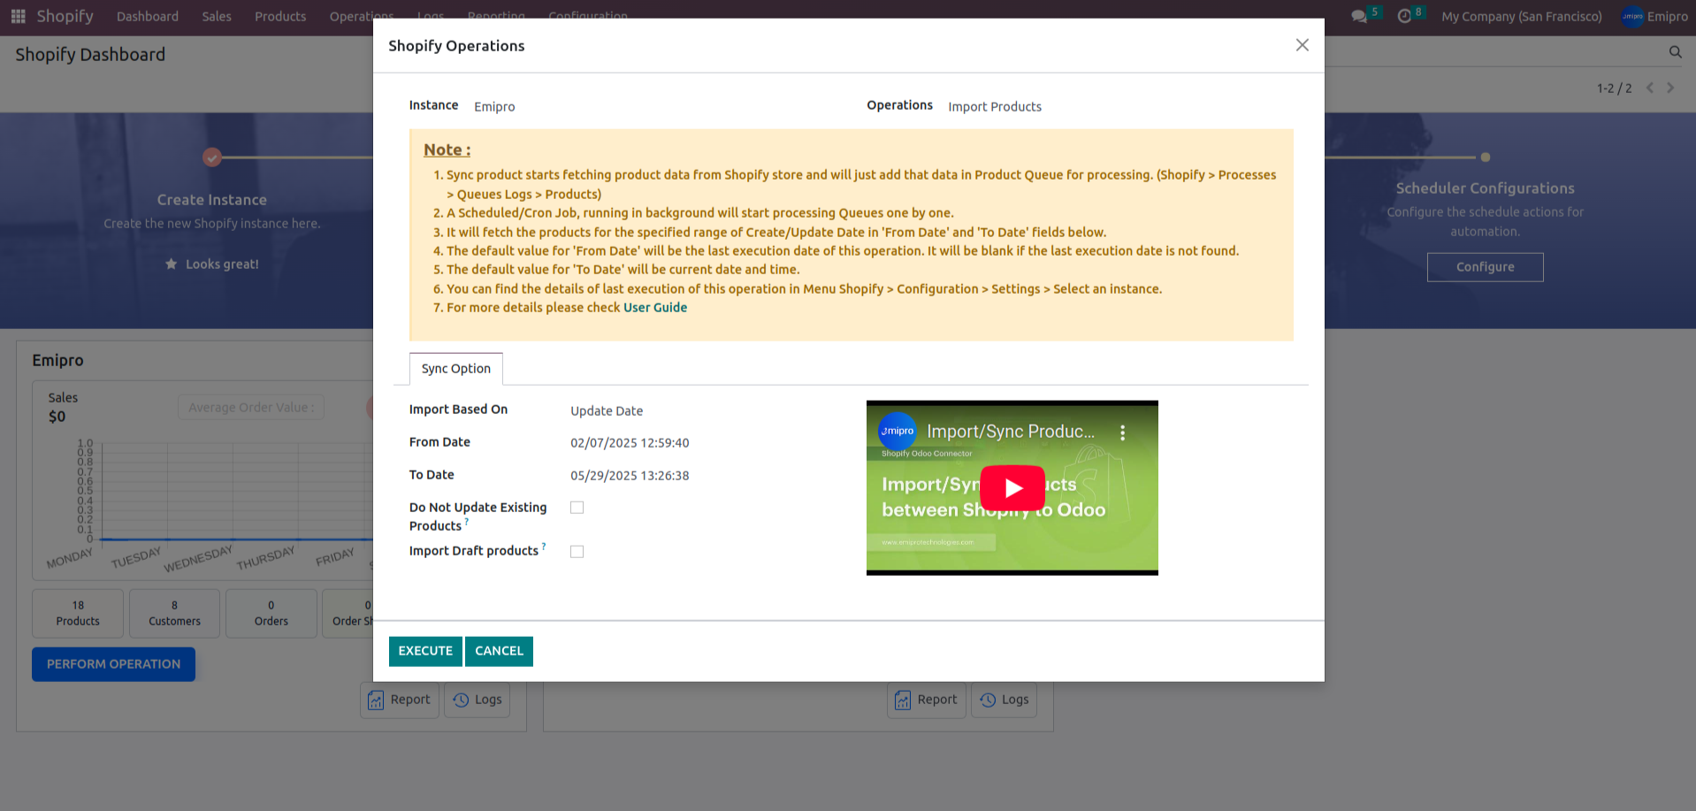Open My Company (San Francisco) switcher
Screen dimensions: 1696x811
click(x=1521, y=16)
